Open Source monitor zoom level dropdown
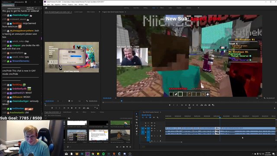277x156 pixels. pyautogui.click(x=60, y=101)
